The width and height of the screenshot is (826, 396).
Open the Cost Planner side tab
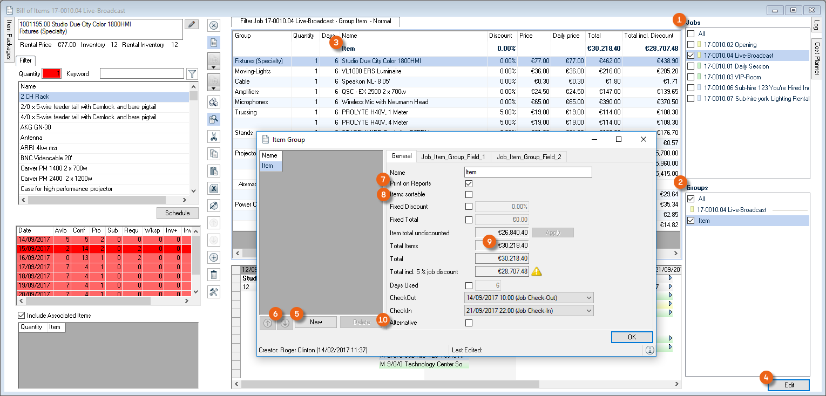coord(816,59)
